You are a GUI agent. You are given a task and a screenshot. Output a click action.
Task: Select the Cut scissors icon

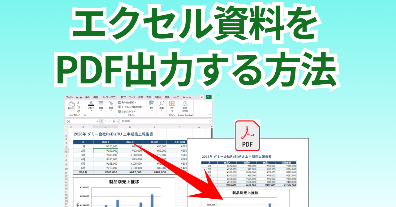tap(78, 102)
